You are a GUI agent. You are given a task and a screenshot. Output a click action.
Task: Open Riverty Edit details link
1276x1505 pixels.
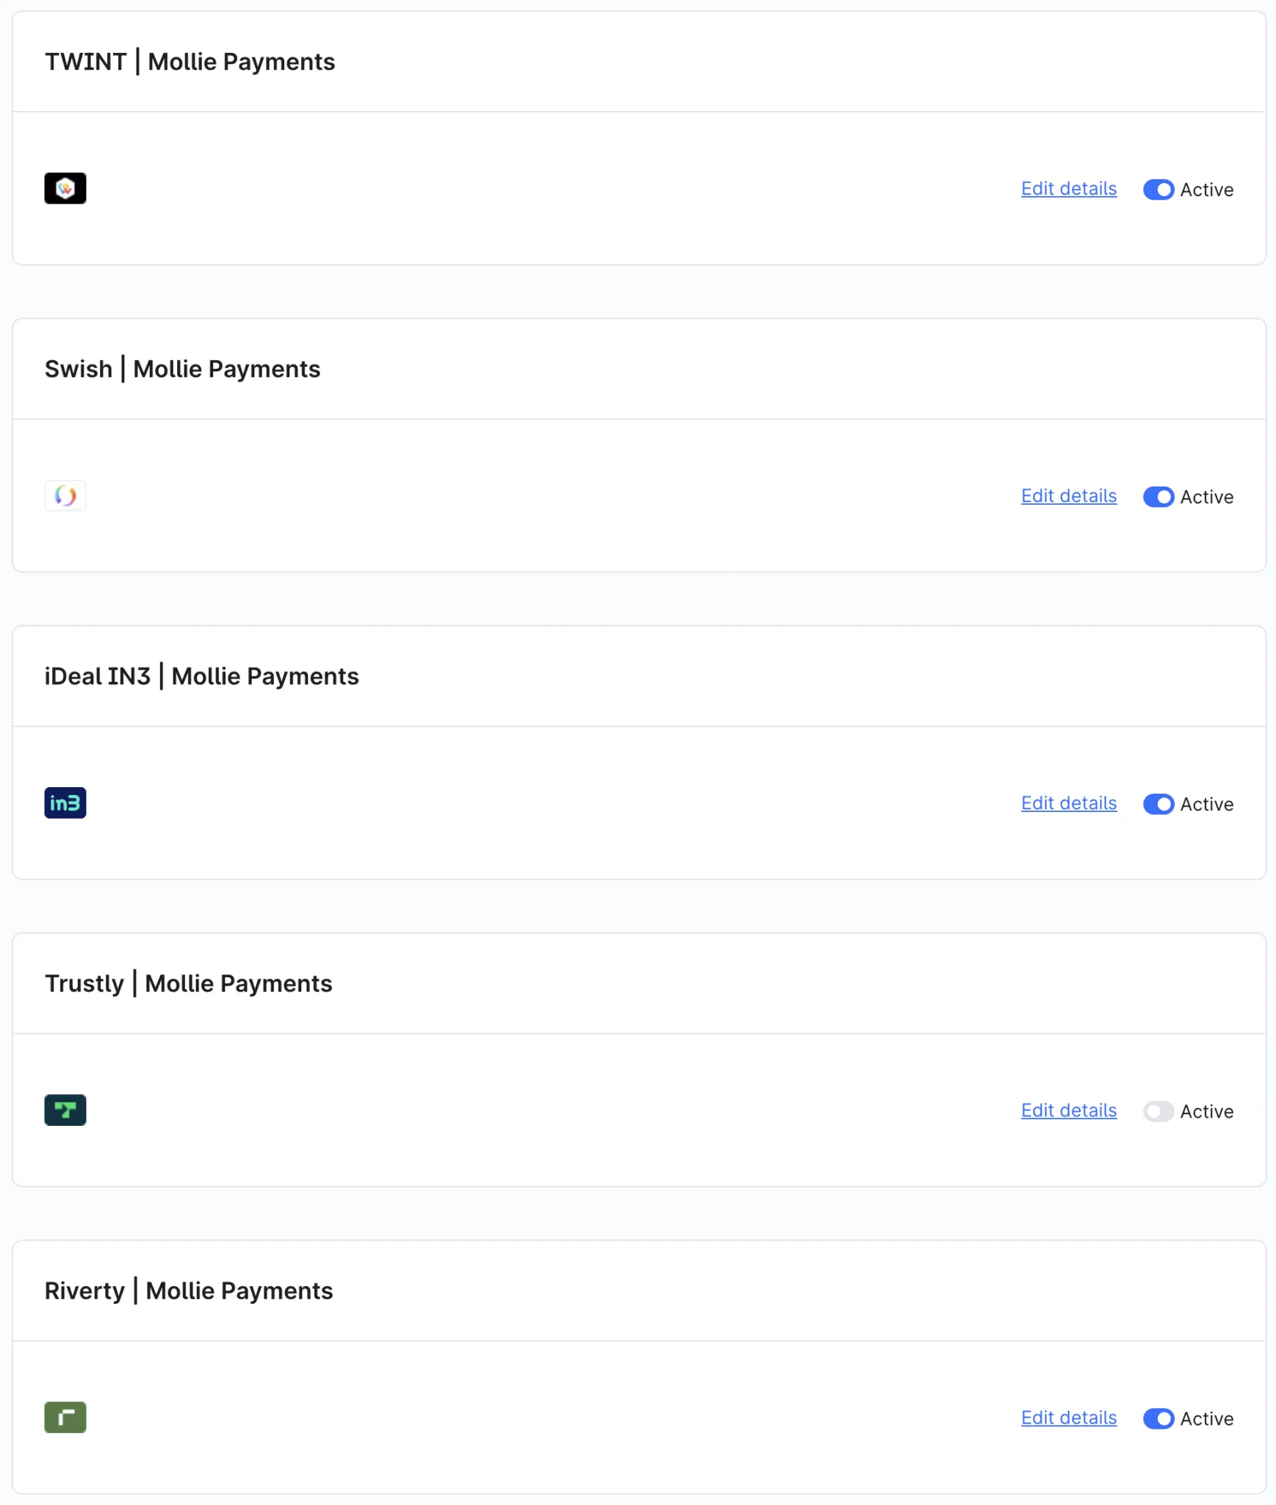(x=1069, y=1418)
